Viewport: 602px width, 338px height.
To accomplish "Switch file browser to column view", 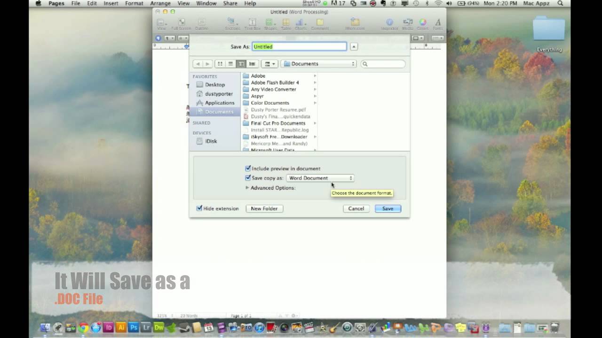I will (x=241, y=64).
